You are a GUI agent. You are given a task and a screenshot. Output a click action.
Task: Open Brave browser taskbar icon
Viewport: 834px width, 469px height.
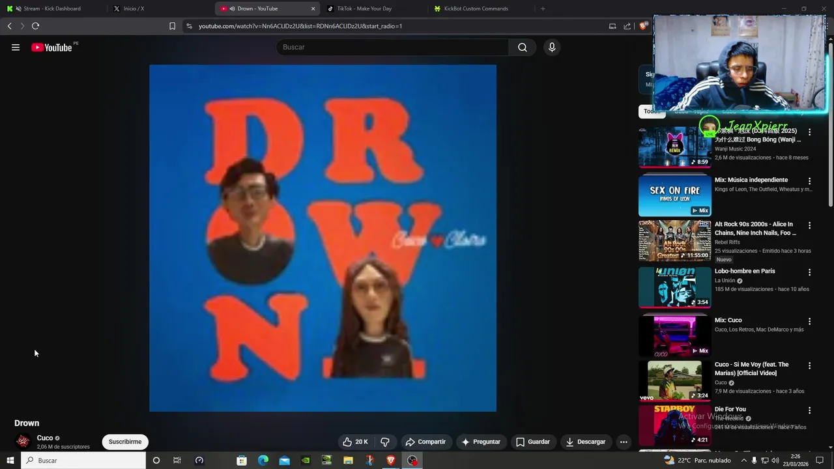click(x=391, y=461)
